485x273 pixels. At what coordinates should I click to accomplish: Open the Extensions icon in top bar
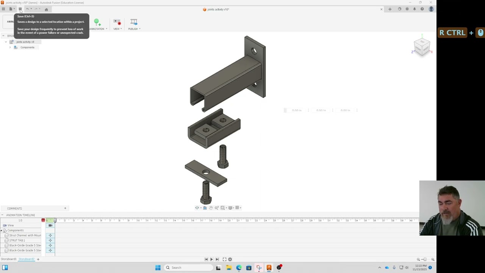click(399, 9)
